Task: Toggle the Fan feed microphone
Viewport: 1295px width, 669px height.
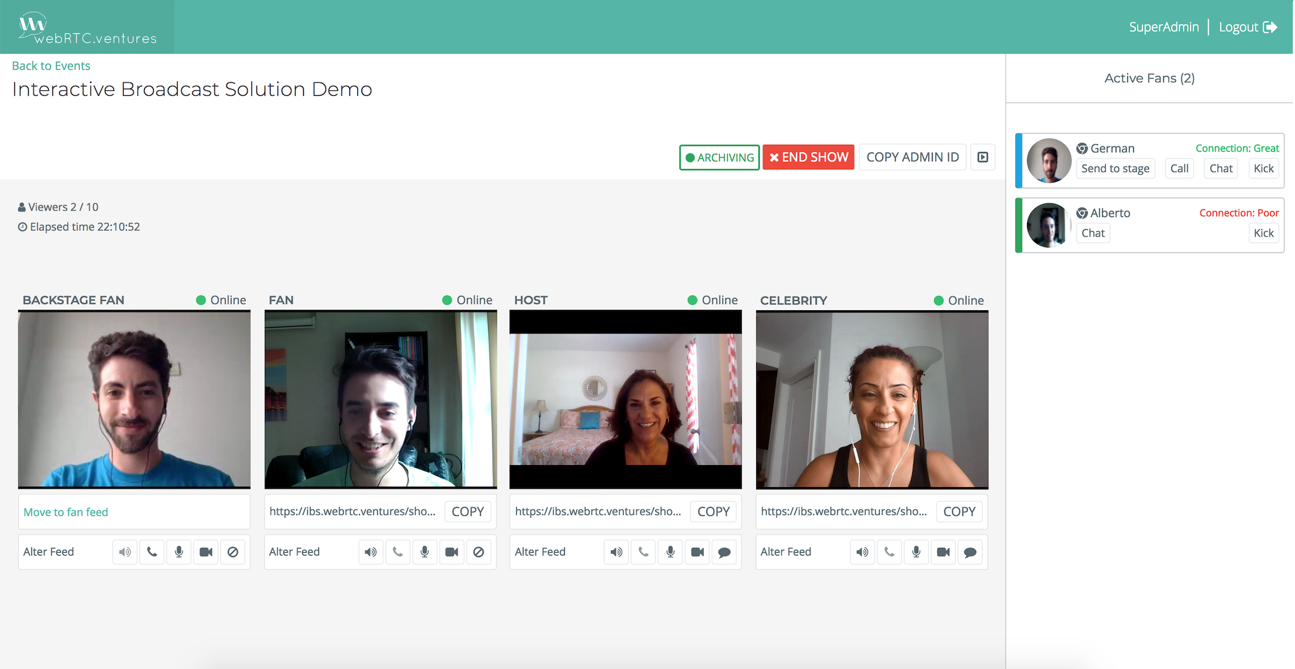Action: [x=425, y=552]
